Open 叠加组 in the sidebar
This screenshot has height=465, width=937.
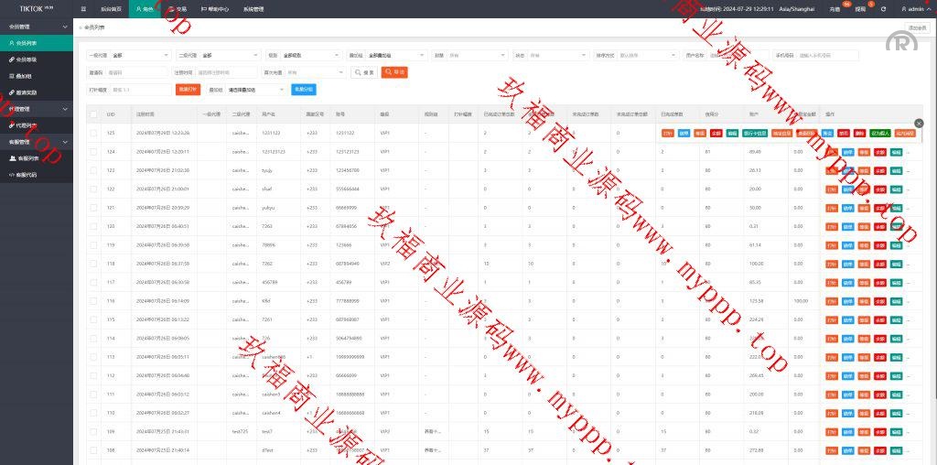[x=26, y=75]
